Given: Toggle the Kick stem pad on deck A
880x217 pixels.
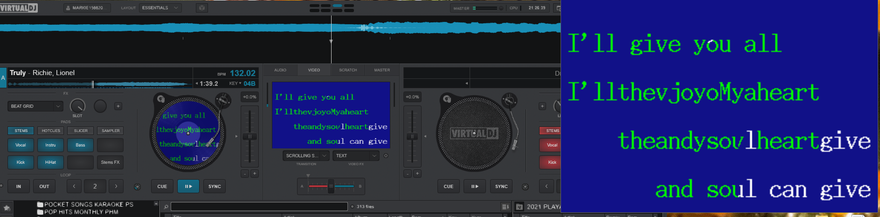Looking at the screenshot, I should (x=21, y=162).
